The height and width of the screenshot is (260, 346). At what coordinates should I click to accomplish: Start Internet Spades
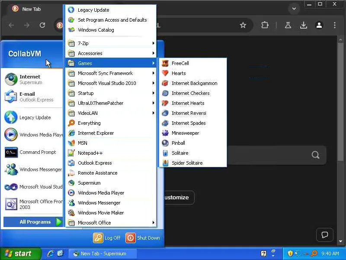tap(192, 123)
